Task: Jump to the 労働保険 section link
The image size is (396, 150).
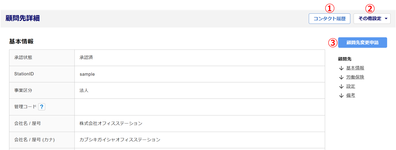Action: [355, 77]
